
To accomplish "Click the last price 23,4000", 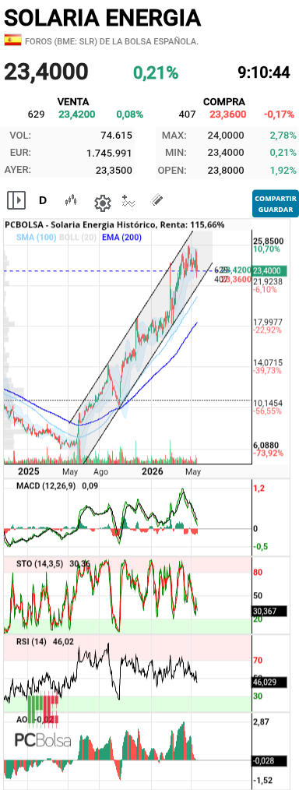I will tap(46, 72).
